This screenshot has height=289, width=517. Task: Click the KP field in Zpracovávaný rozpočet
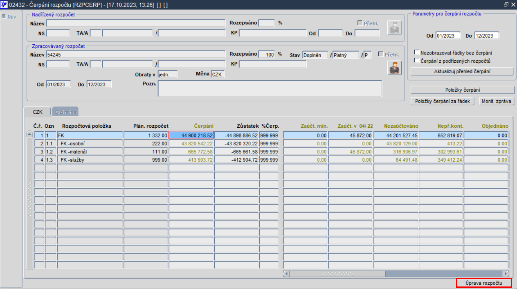click(x=272, y=64)
